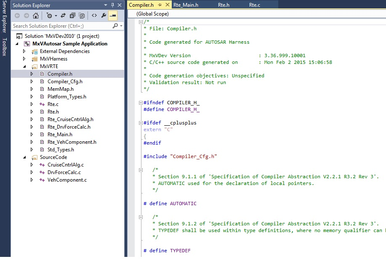Click the magnifier search icon
Image resolution: width=386 pixels, height=259 pixels.
(x=115, y=26)
